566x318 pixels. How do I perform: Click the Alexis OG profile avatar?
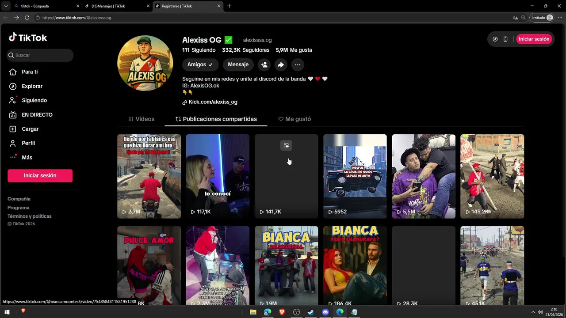[x=145, y=63]
